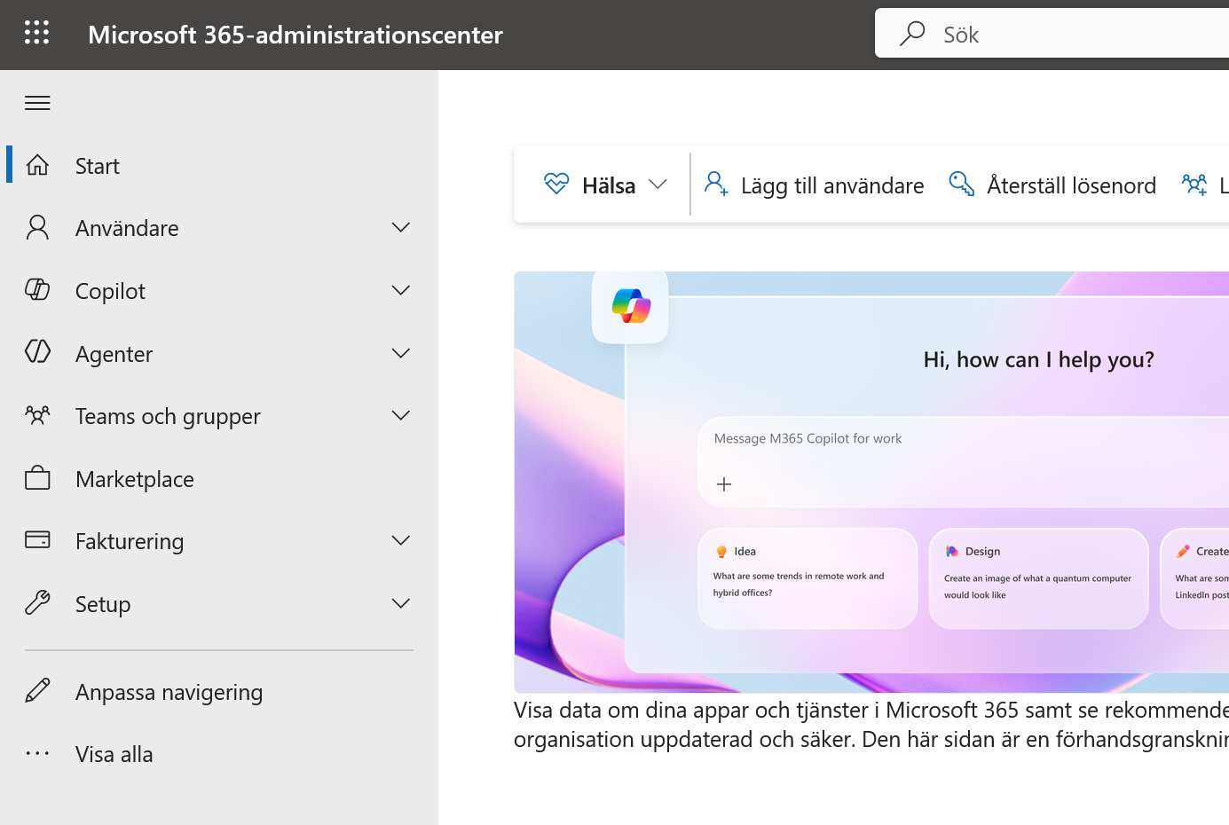Collapse the navigation menu hamburger icon
The height and width of the screenshot is (825, 1229).
(x=37, y=103)
